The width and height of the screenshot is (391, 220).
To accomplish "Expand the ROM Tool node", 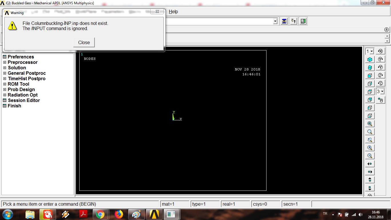I will pos(5,84).
